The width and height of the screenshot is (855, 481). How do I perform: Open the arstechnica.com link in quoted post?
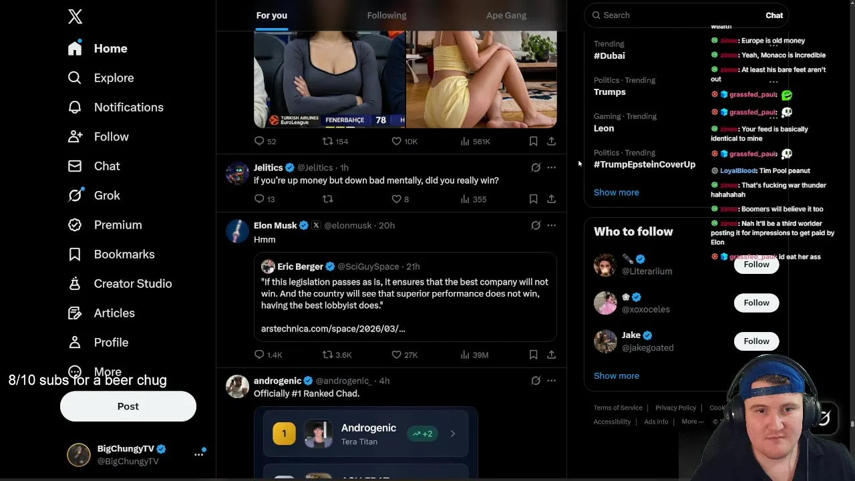point(333,329)
